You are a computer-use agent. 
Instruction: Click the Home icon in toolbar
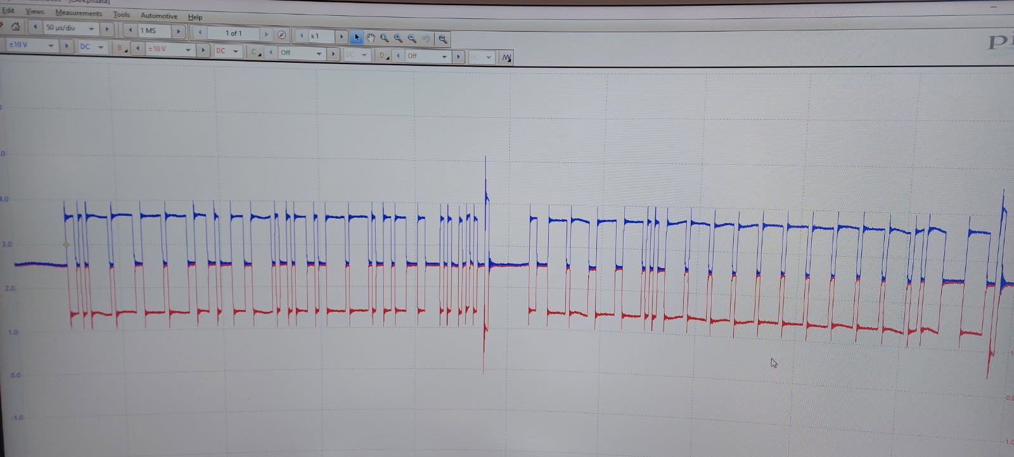(15, 27)
